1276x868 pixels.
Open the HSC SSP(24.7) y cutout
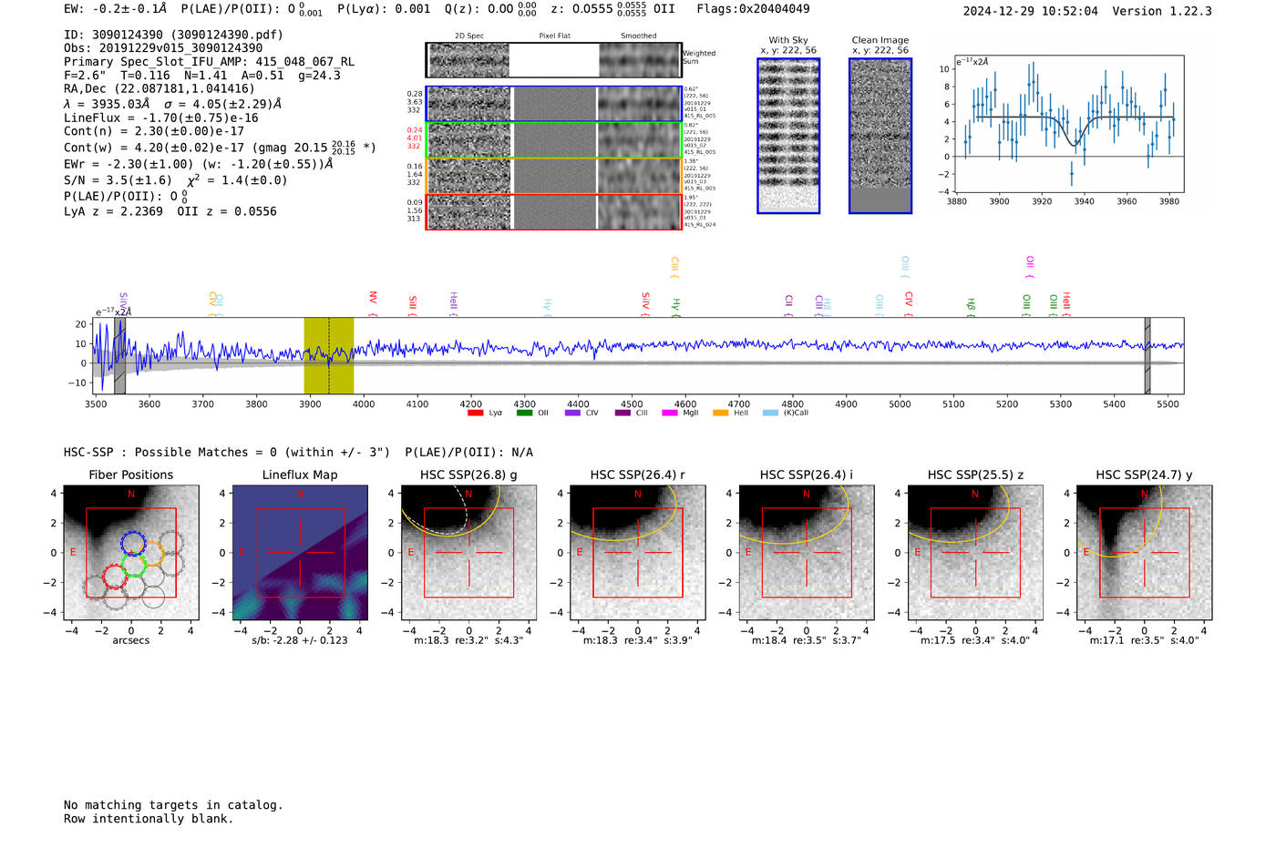(1144, 553)
